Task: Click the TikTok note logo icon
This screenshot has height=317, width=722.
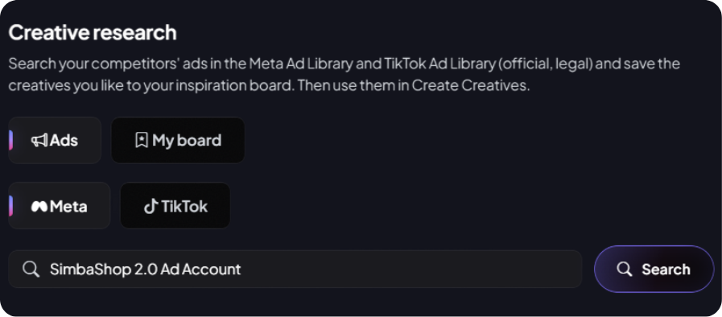Action: click(x=151, y=207)
